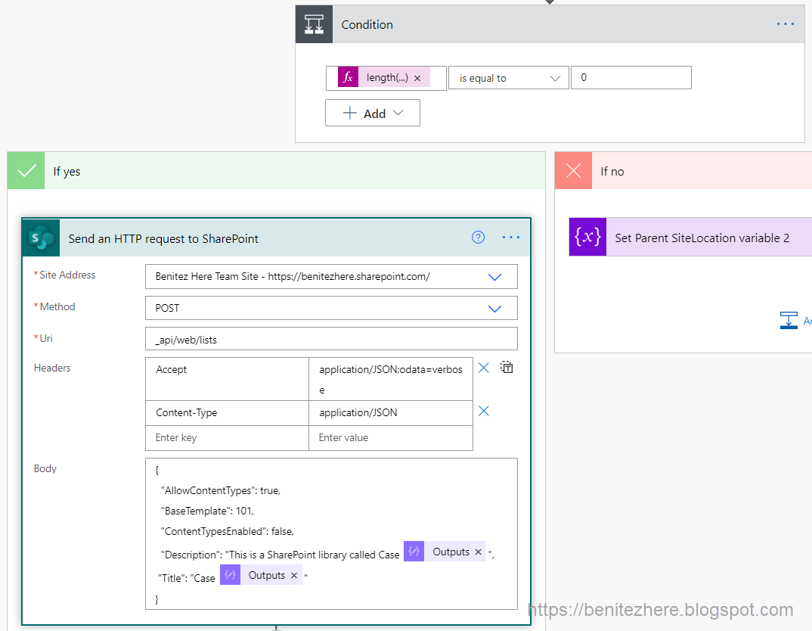Open the Method dropdown

[495, 308]
